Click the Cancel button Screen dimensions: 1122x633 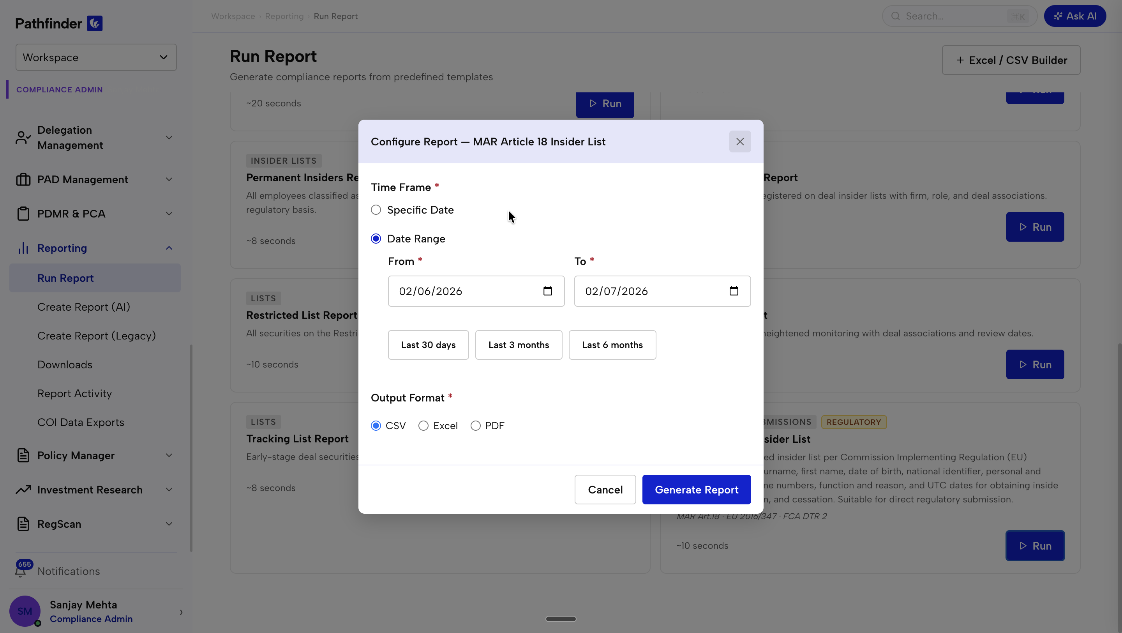[x=605, y=490]
